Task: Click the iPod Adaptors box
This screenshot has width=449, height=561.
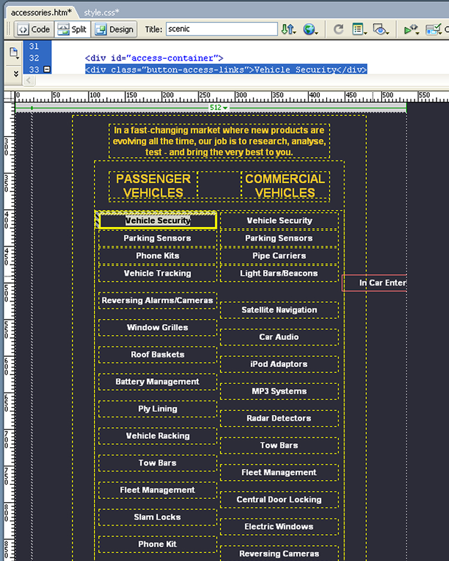Action: pyautogui.click(x=280, y=364)
